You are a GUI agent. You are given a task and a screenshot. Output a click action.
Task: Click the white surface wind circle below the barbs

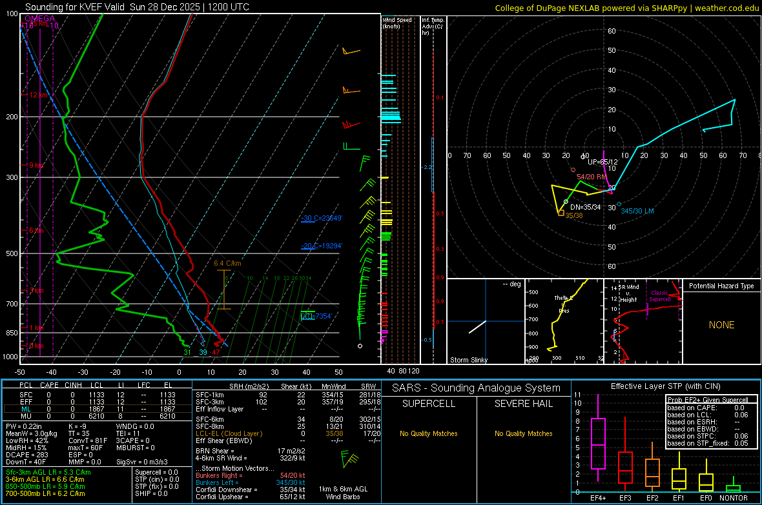pyautogui.click(x=360, y=346)
